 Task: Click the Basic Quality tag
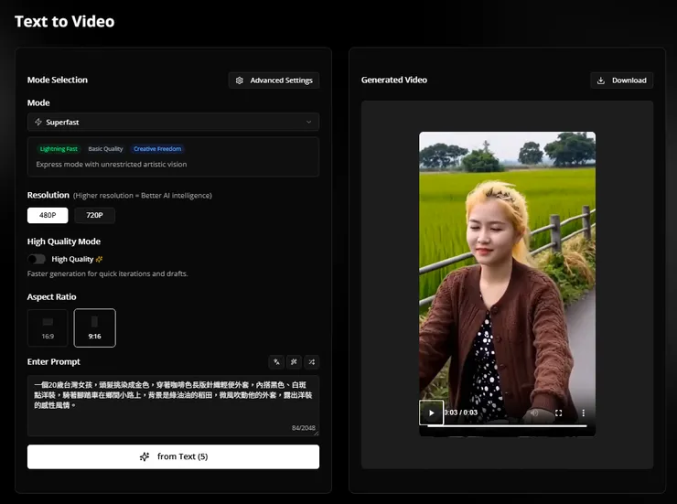(105, 149)
